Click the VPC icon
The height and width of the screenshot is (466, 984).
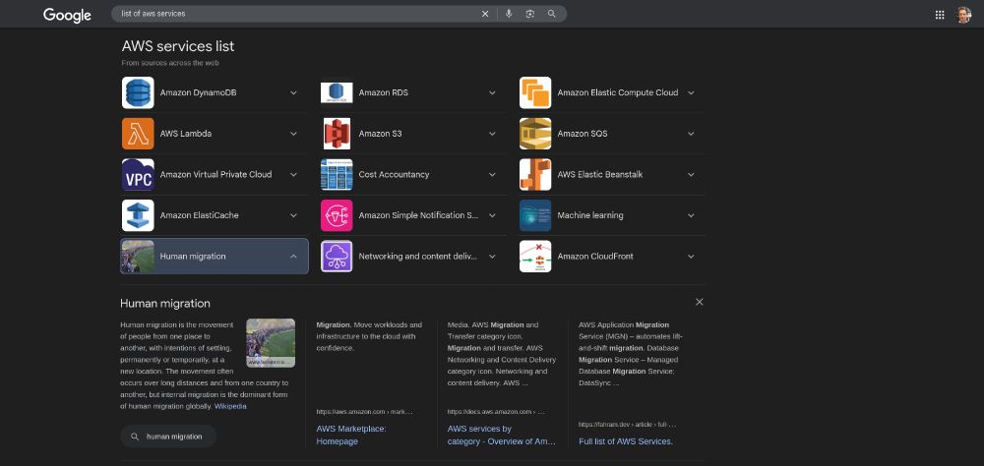[138, 174]
